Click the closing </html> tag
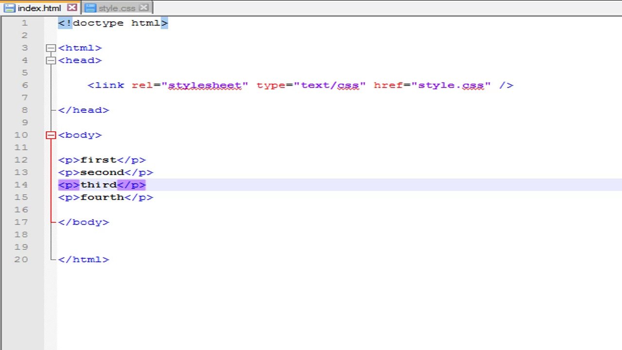The height and width of the screenshot is (350, 622). click(x=84, y=260)
